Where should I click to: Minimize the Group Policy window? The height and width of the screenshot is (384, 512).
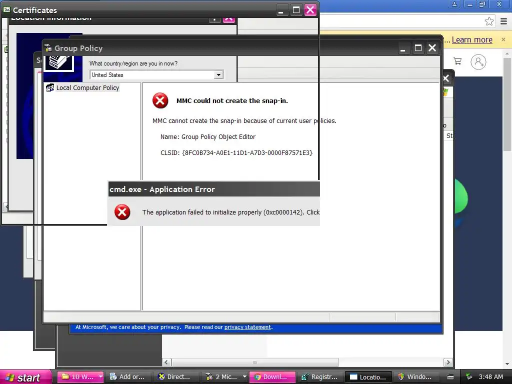[403, 48]
